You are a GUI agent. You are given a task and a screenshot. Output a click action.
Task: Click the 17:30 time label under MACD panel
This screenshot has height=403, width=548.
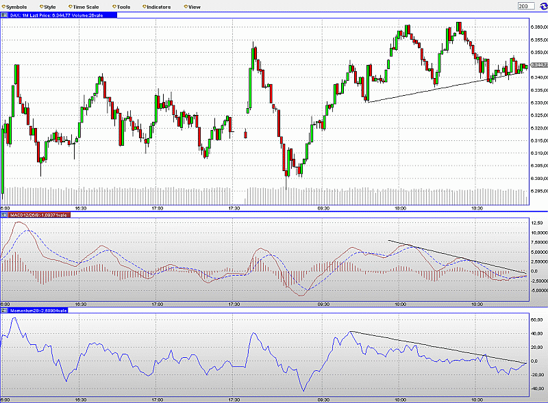234,304
